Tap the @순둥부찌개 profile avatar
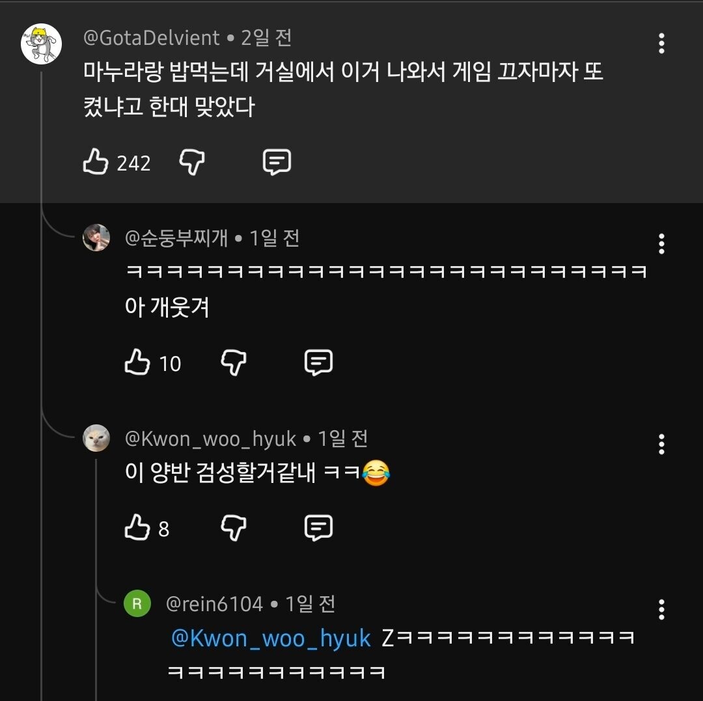The width and height of the screenshot is (703, 701). [x=96, y=238]
